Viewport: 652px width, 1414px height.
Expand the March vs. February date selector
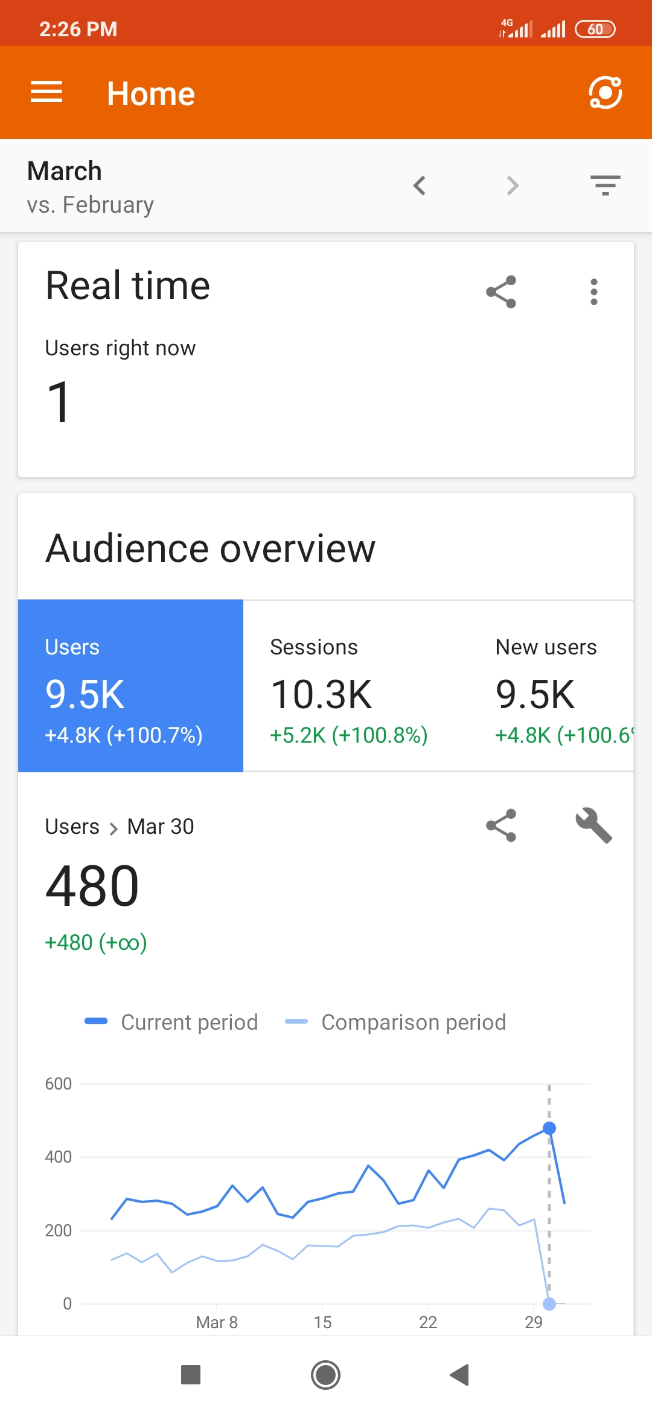pos(91,187)
